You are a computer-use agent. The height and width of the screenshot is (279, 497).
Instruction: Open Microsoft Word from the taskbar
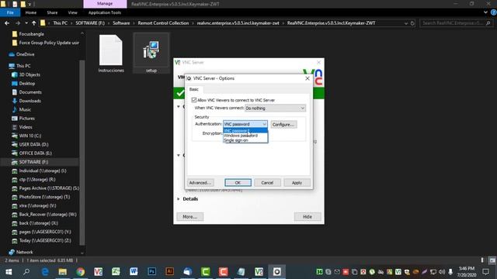click(x=134, y=272)
